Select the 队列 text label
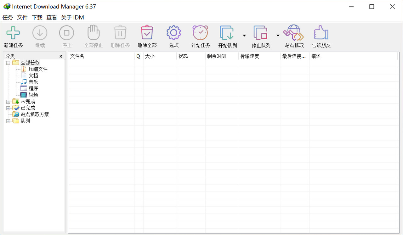The width and height of the screenshot is (403, 235). point(26,120)
